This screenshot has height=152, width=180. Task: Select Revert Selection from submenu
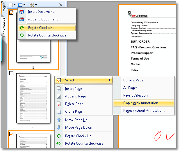[x=135, y=95]
